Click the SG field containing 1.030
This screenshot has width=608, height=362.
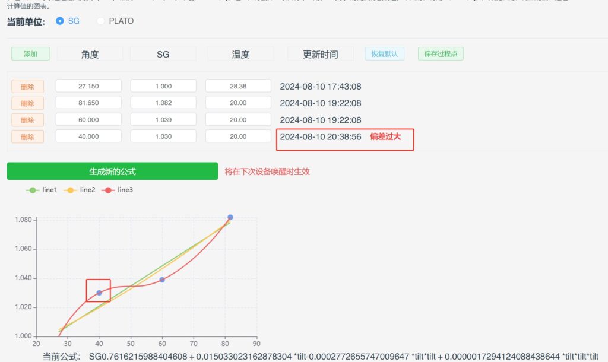point(163,136)
